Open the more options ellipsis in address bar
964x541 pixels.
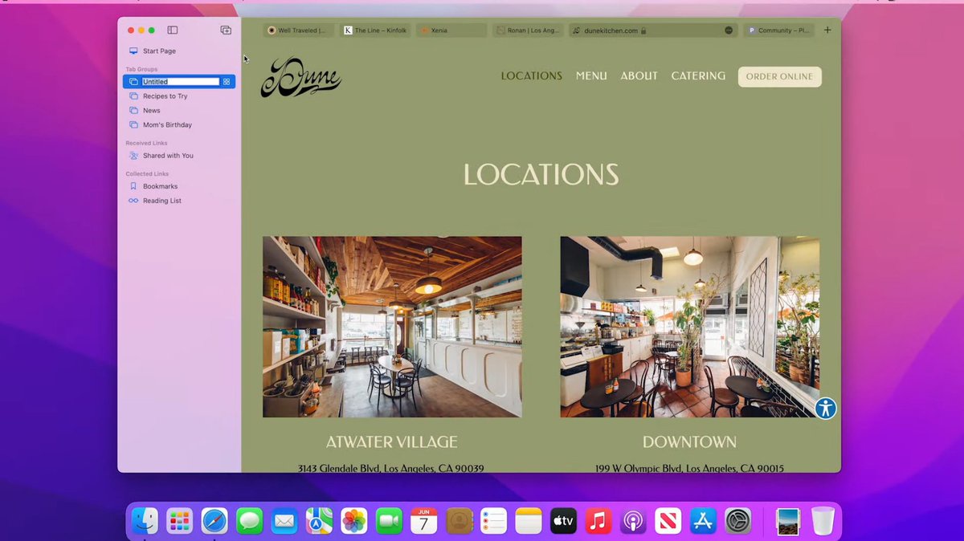click(729, 31)
